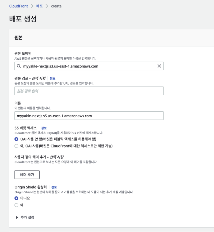Focus the 원본 도메인 search field
Viewport: 214px width, 232px height.
tap(88, 66)
